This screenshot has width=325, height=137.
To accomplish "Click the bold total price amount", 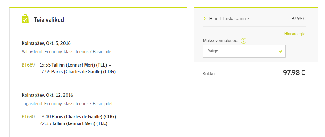I will point(294,73).
